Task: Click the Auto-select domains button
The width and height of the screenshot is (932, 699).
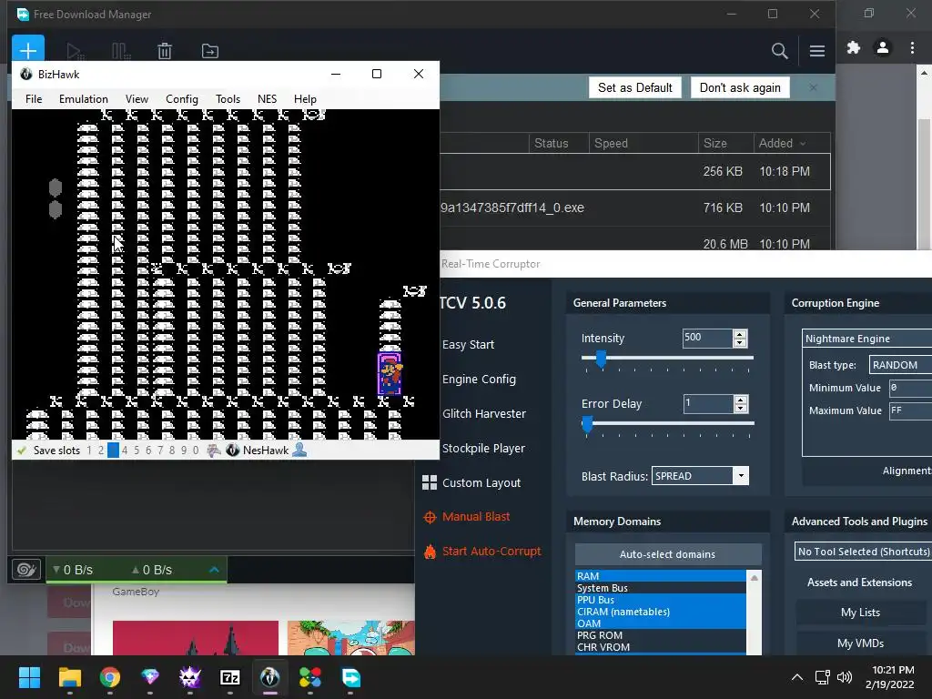Action: [x=667, y=554]
